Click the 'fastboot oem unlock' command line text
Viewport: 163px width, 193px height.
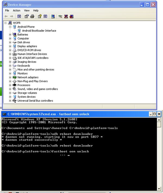pos(70,151)
